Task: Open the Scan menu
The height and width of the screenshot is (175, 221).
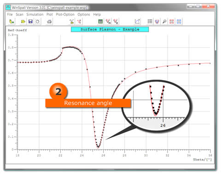Action: 19,14
